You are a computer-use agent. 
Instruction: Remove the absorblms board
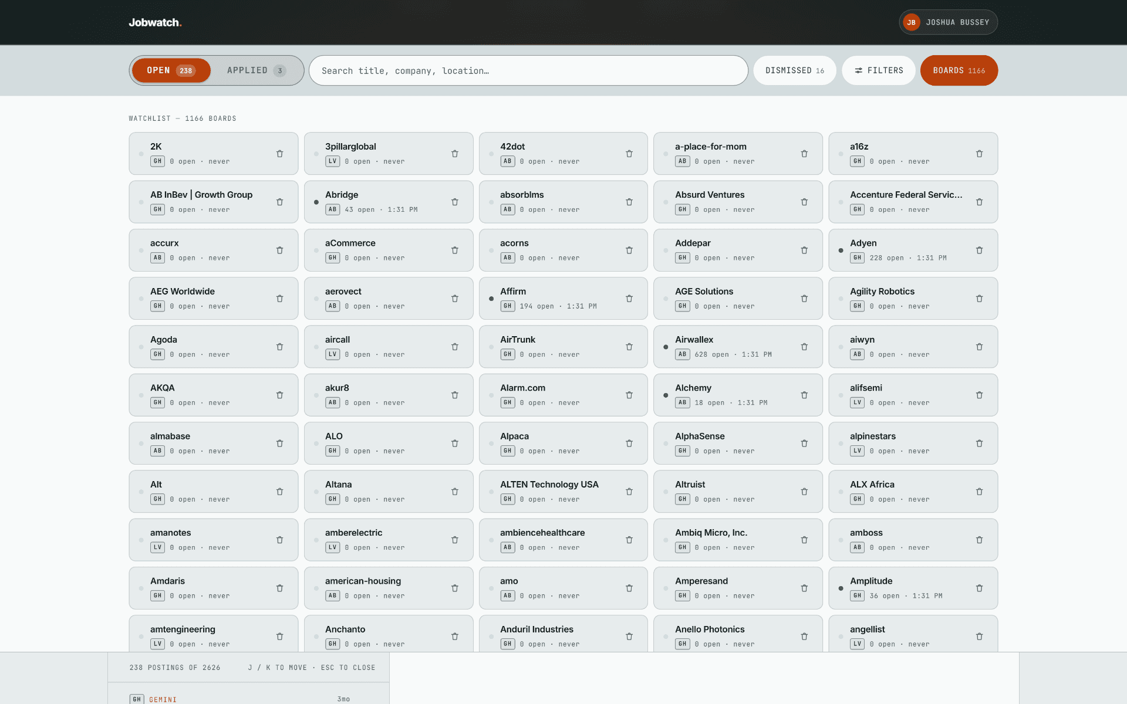coord(629,202)
